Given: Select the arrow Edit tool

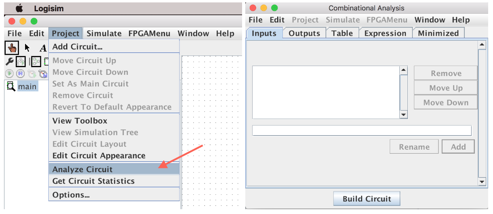Looking at the screenshot, I should click(27, 48).
